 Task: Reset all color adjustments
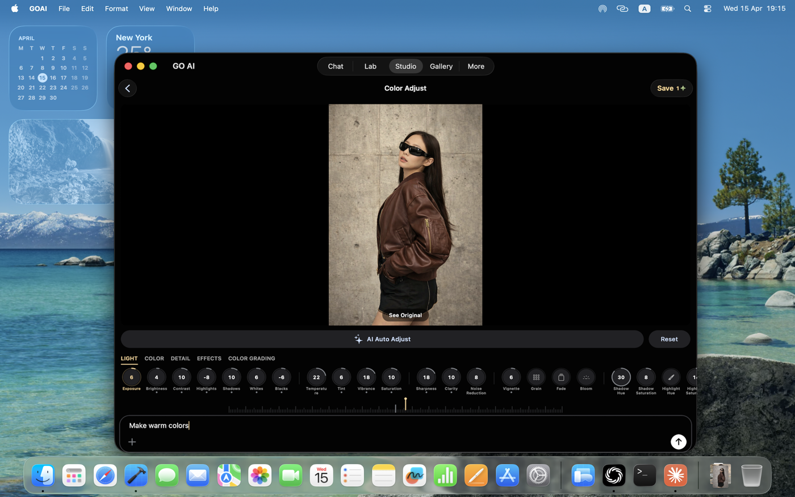(x=669, y=339)
